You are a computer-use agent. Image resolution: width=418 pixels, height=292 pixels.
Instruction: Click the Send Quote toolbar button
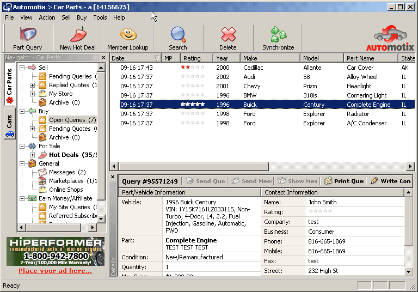coord(205,181)
